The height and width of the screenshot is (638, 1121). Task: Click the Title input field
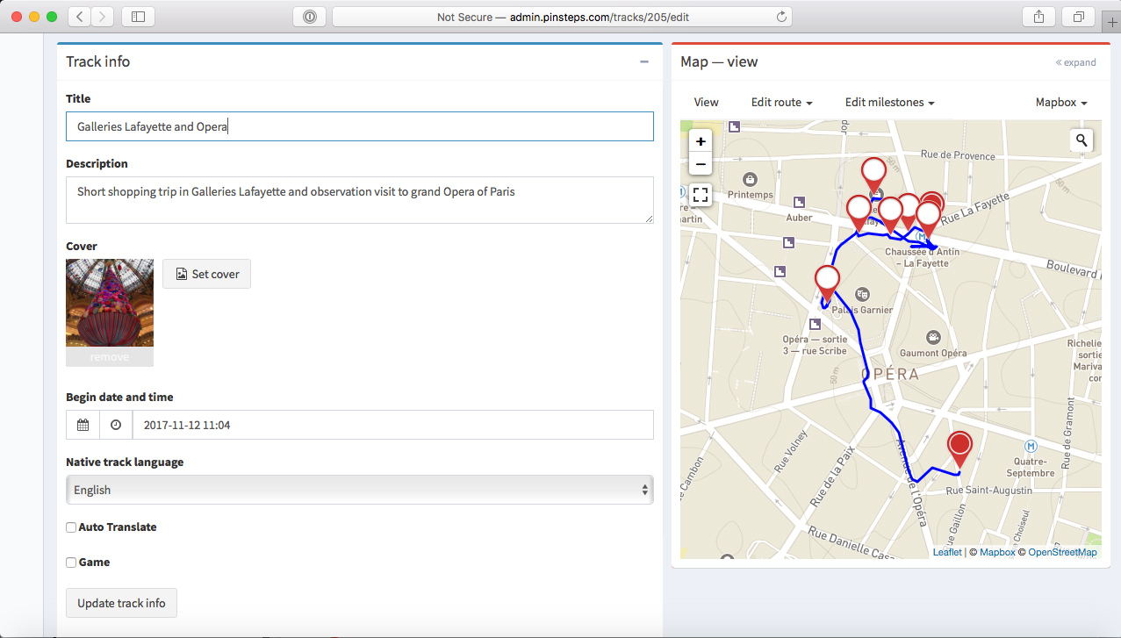click(x=360, y=126)
